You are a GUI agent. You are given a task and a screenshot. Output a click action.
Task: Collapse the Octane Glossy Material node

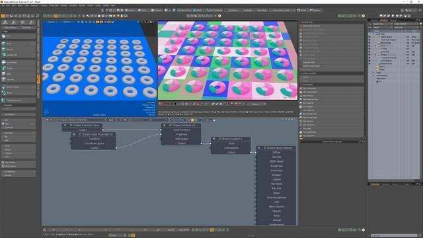pos(259,148)
